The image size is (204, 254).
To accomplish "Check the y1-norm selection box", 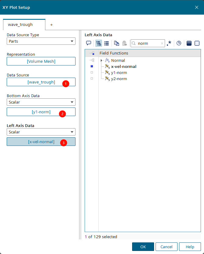I will tap(92, 72).
